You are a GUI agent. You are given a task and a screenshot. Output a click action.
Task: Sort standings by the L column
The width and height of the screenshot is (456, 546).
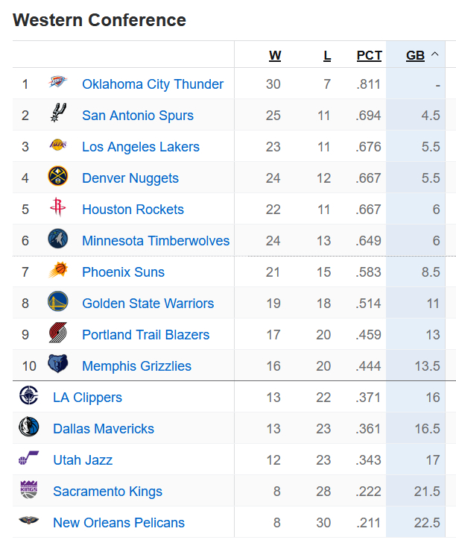tap(326, 55)
